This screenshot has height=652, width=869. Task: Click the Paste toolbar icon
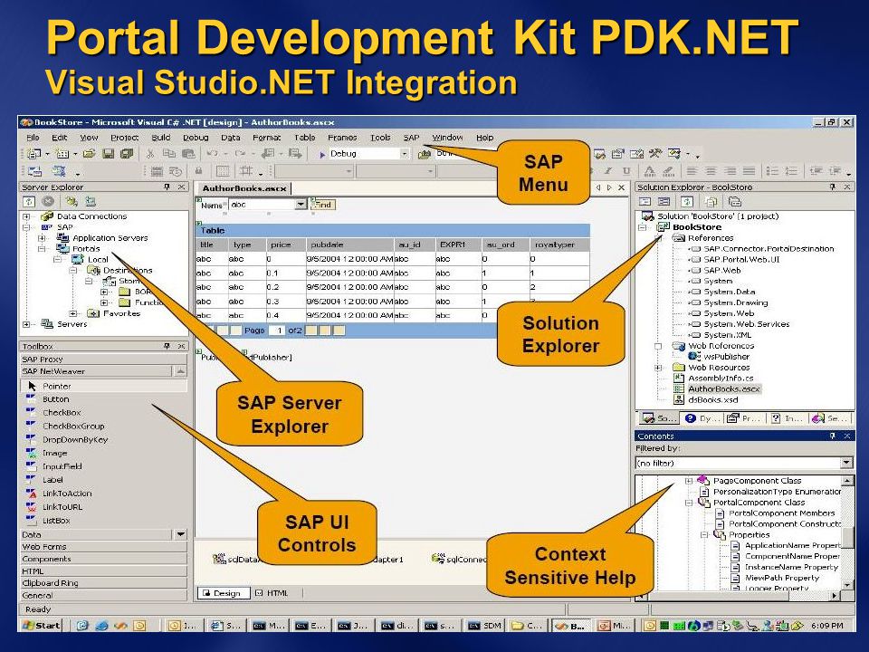(x=188, y=154)
